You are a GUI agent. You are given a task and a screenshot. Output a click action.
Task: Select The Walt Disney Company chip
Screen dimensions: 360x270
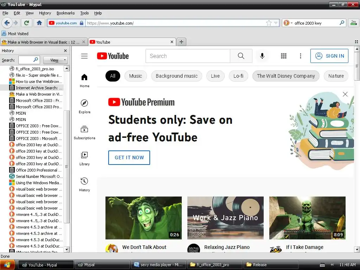coord(286,76)
